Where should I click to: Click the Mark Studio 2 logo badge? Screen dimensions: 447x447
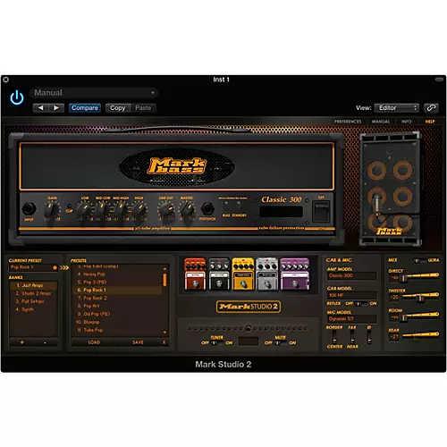[x=249, y=307]
